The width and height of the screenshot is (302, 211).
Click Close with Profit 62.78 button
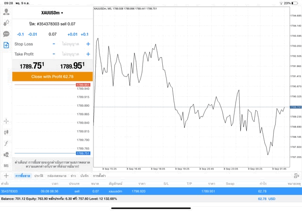pos(52,76)
